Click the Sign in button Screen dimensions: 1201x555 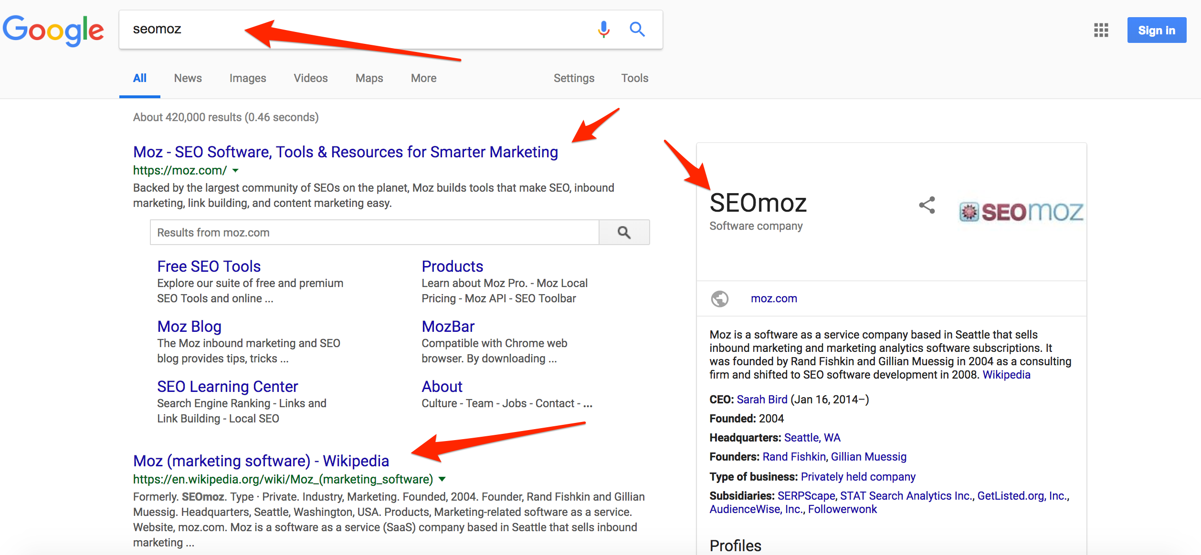[x=1157, y=30]
